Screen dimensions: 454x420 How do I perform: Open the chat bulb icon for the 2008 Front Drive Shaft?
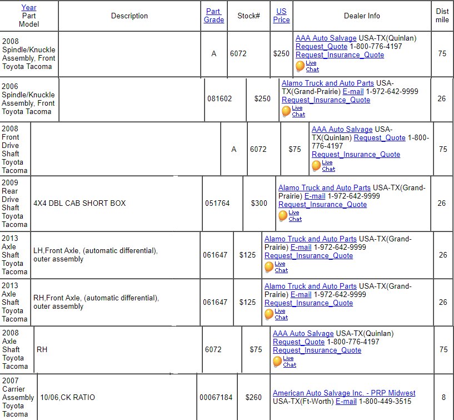(x=317, y=166)
